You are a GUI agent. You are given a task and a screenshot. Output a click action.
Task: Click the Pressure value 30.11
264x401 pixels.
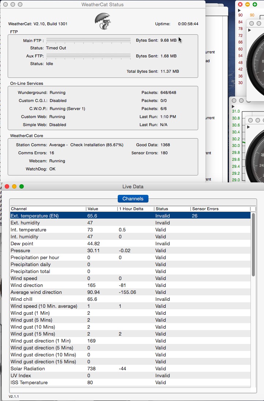click(x=93, y=251)
